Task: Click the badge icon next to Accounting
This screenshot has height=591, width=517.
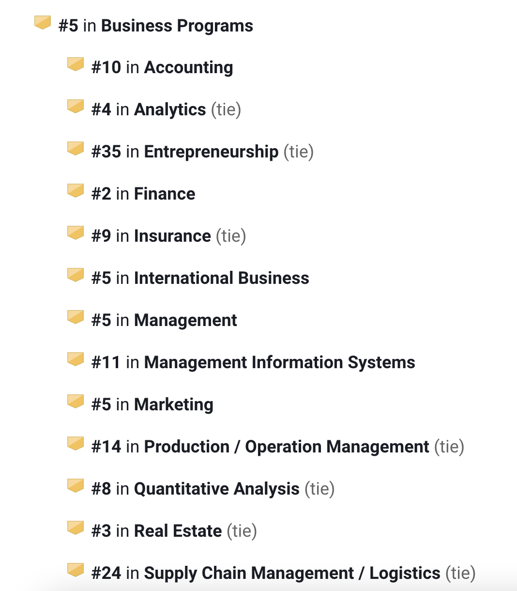Action: click(76, 64)
